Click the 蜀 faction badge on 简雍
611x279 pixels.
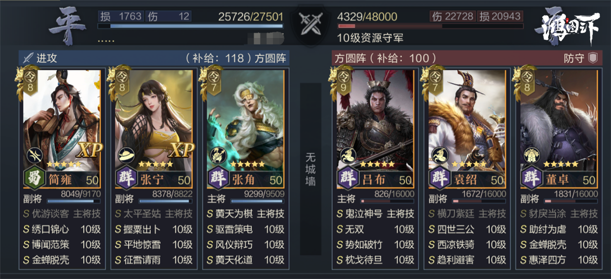(33, 180)
